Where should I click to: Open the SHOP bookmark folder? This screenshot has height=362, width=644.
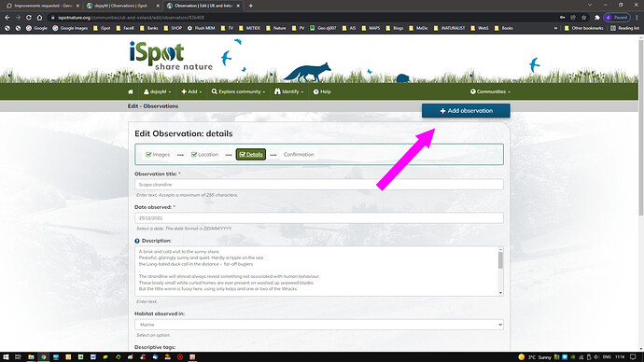[173, 28]
